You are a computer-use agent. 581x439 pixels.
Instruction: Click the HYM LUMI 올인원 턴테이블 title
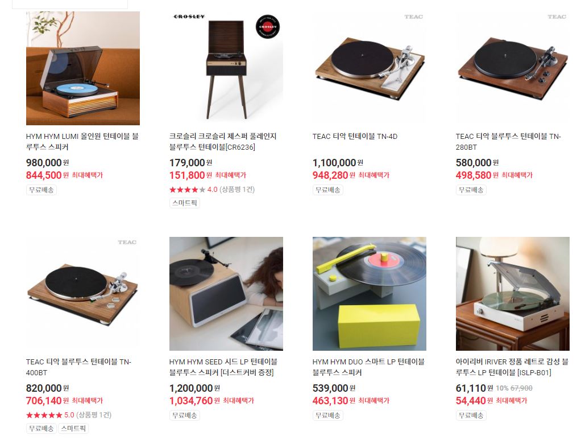(x=82, y=142)
